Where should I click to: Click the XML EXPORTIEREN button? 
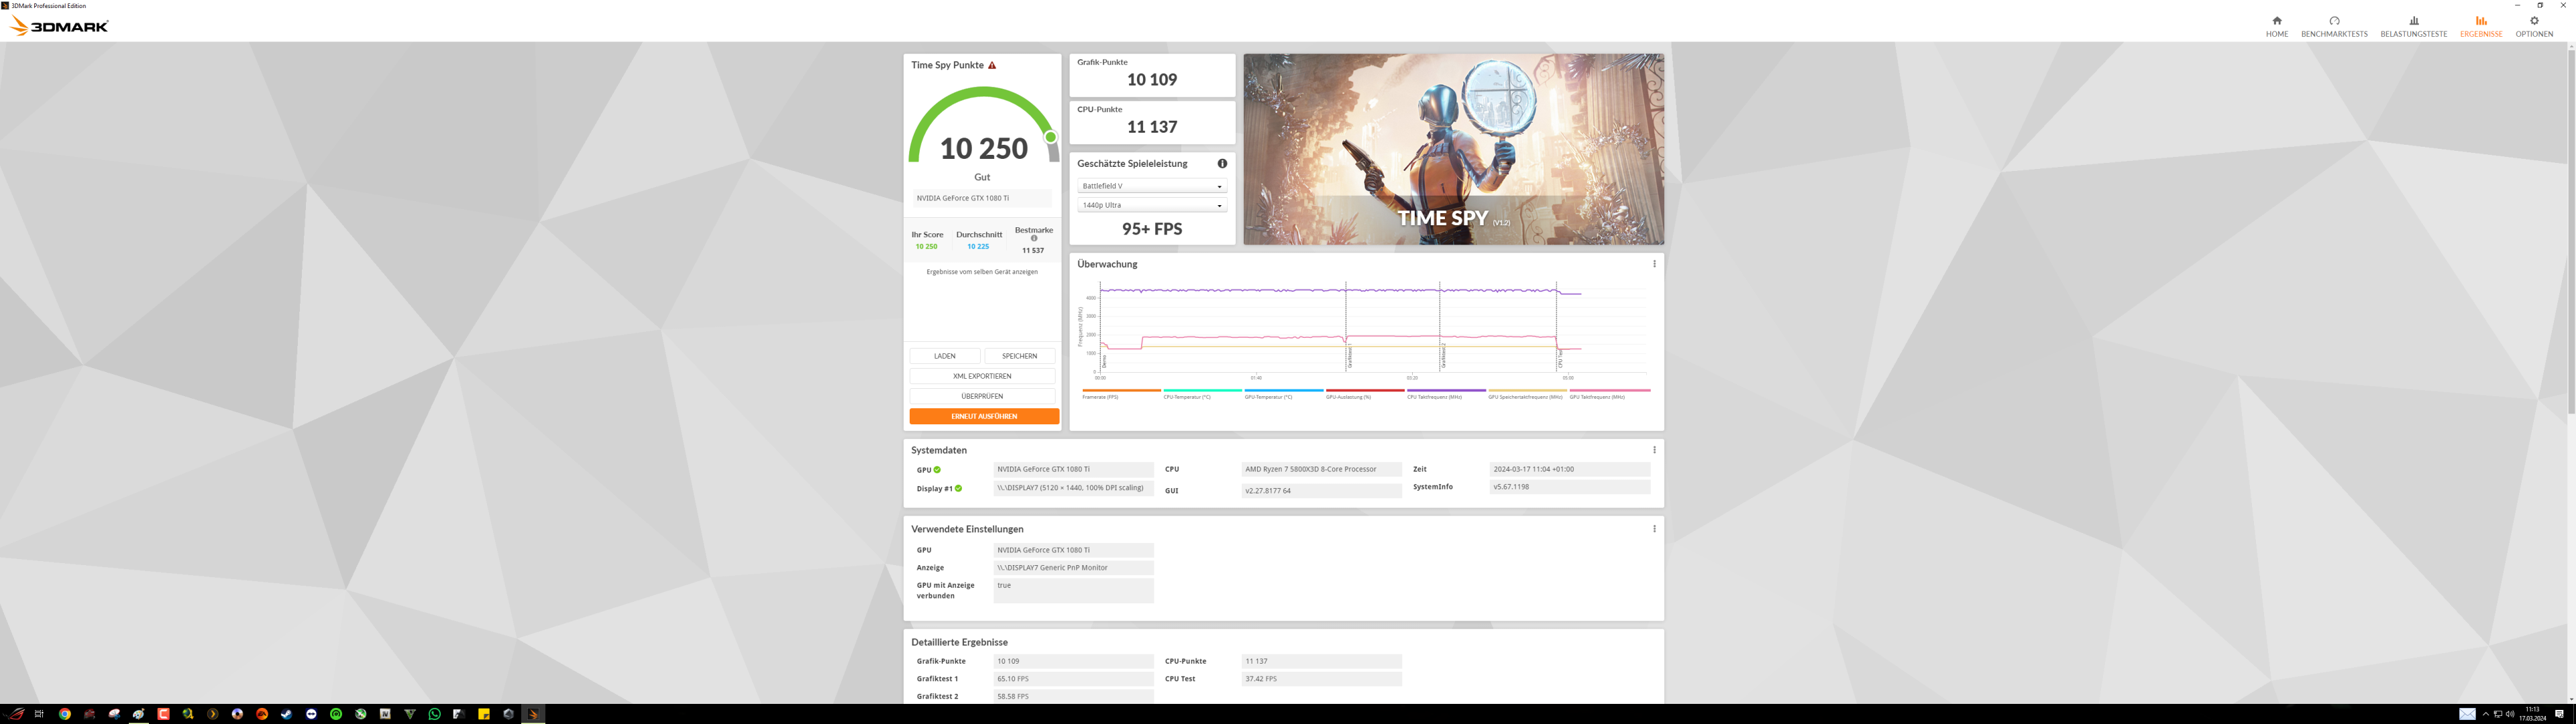tap(981, 376)
